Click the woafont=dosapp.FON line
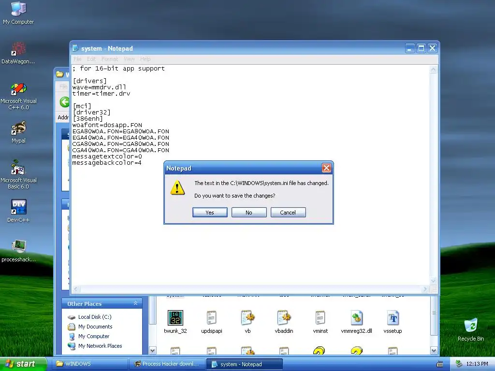The width and height of the screenshot is (495, 371). [107, 125]
